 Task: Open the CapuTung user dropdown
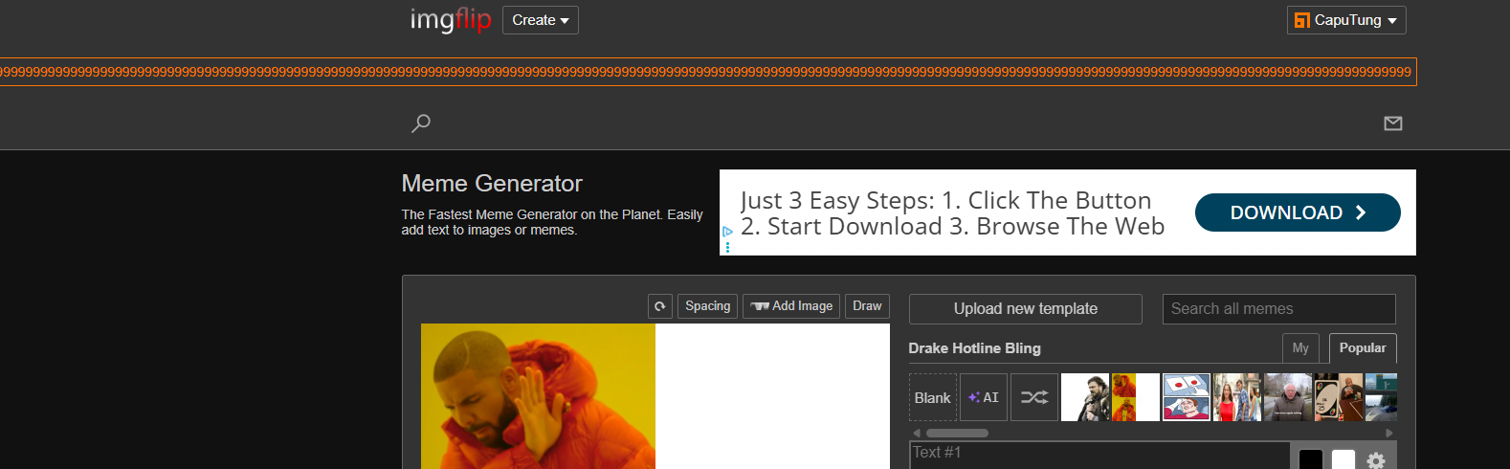coord(1345,20)
